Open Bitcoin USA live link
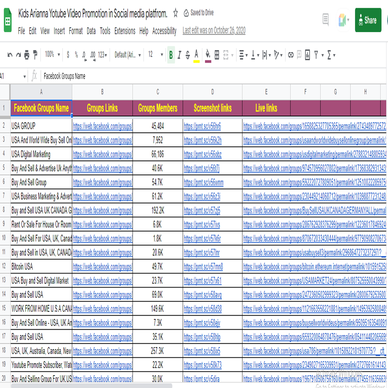The height and width of the screenshot is (388, 388). point(314,267)
